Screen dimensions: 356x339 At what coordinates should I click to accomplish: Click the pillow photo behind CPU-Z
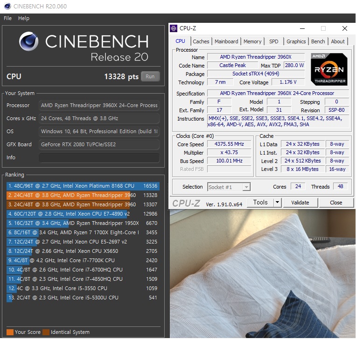pos(263,273)
